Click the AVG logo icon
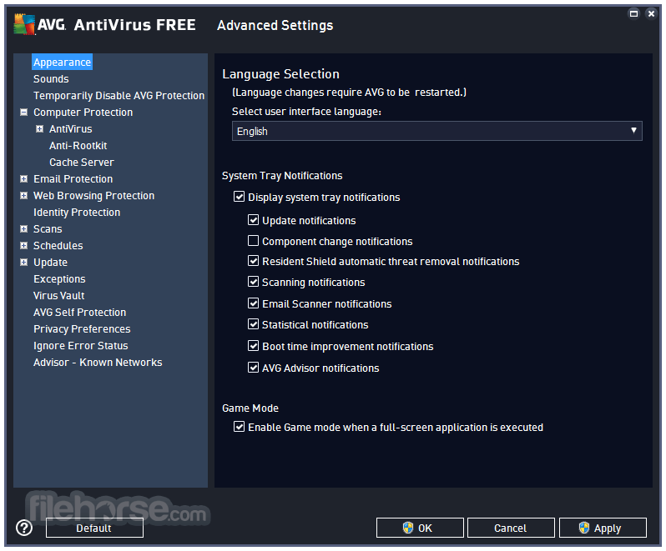666x551 pixels. click(23, 24)
